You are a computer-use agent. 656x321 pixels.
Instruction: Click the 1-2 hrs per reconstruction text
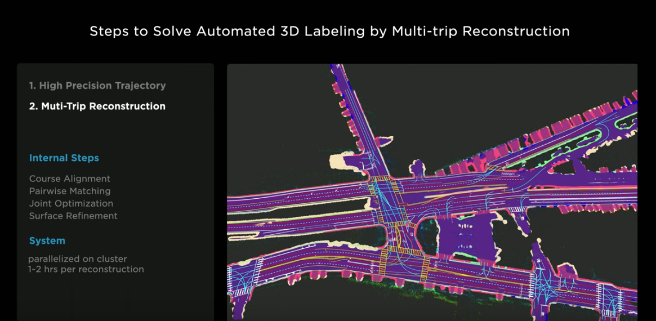point(86,269)
